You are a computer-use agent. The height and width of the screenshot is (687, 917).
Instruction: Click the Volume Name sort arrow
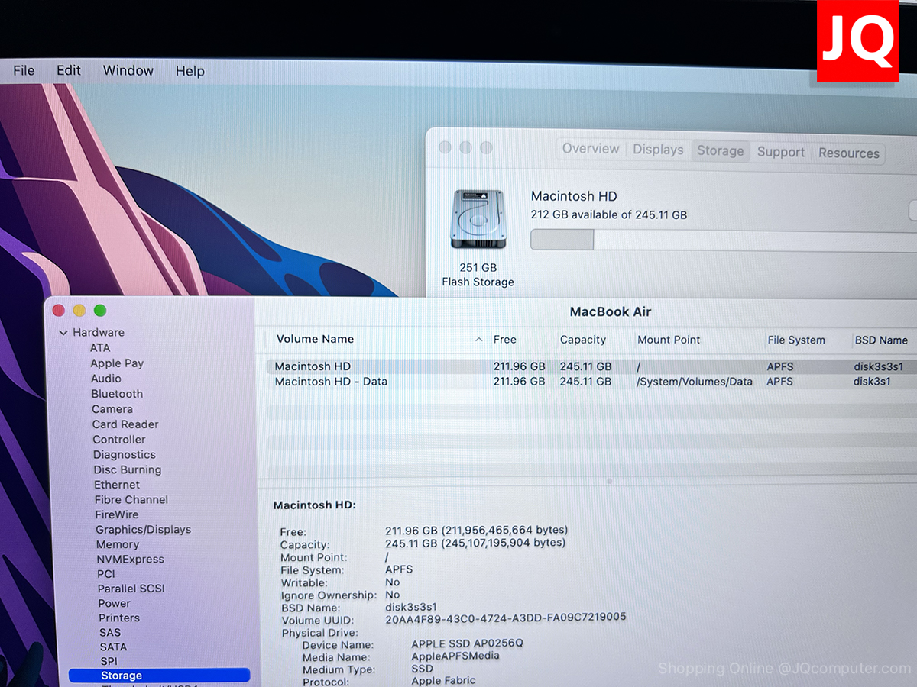[x=479, y=340]
